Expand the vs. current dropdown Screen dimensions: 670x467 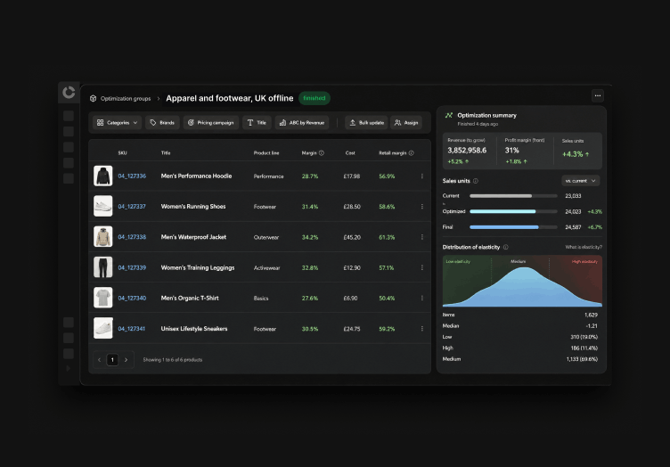[x=580, y=181]
